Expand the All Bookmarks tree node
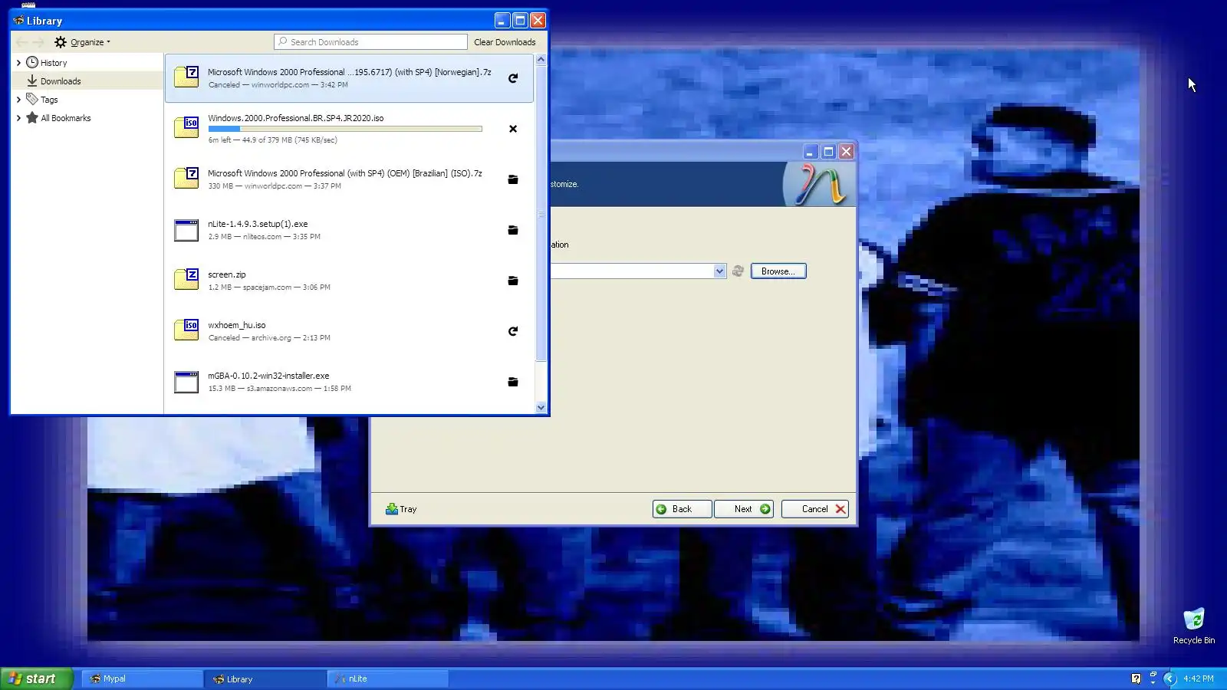The image size is (1227, 690). pos(18,118)
